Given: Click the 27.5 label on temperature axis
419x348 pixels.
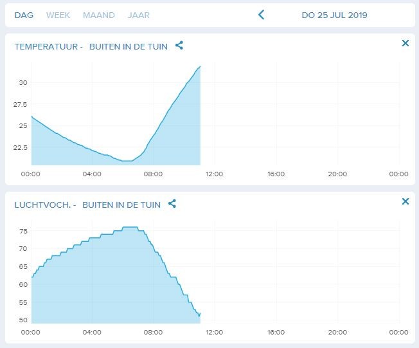Looking at the screenshot, I should coord(21,105).
